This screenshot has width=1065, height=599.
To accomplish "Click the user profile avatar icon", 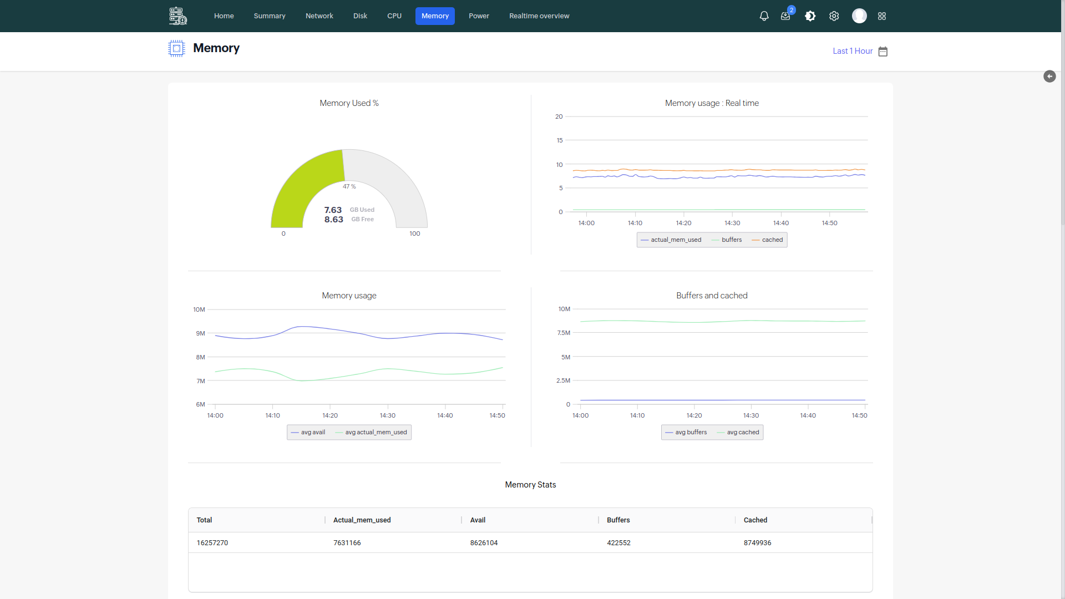I will (x=860, y=16).
